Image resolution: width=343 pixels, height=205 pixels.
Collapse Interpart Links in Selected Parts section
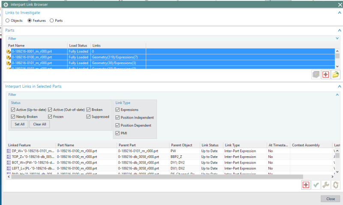340,86
